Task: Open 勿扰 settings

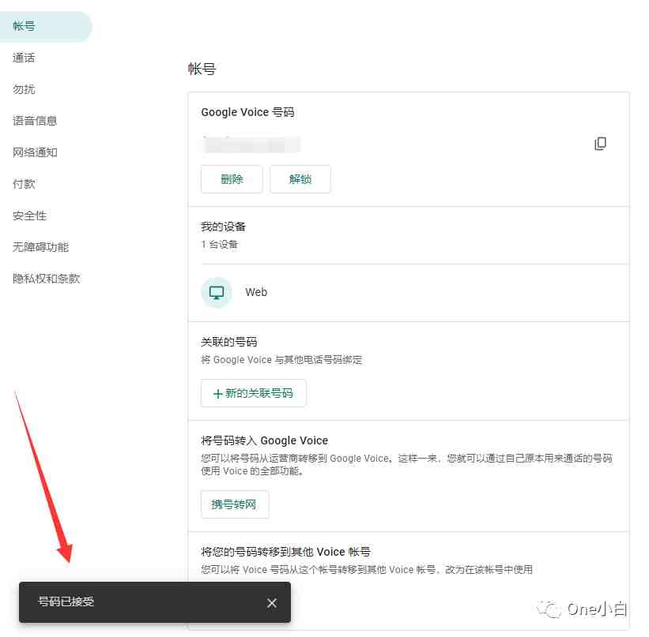Action: pos(24,89)
